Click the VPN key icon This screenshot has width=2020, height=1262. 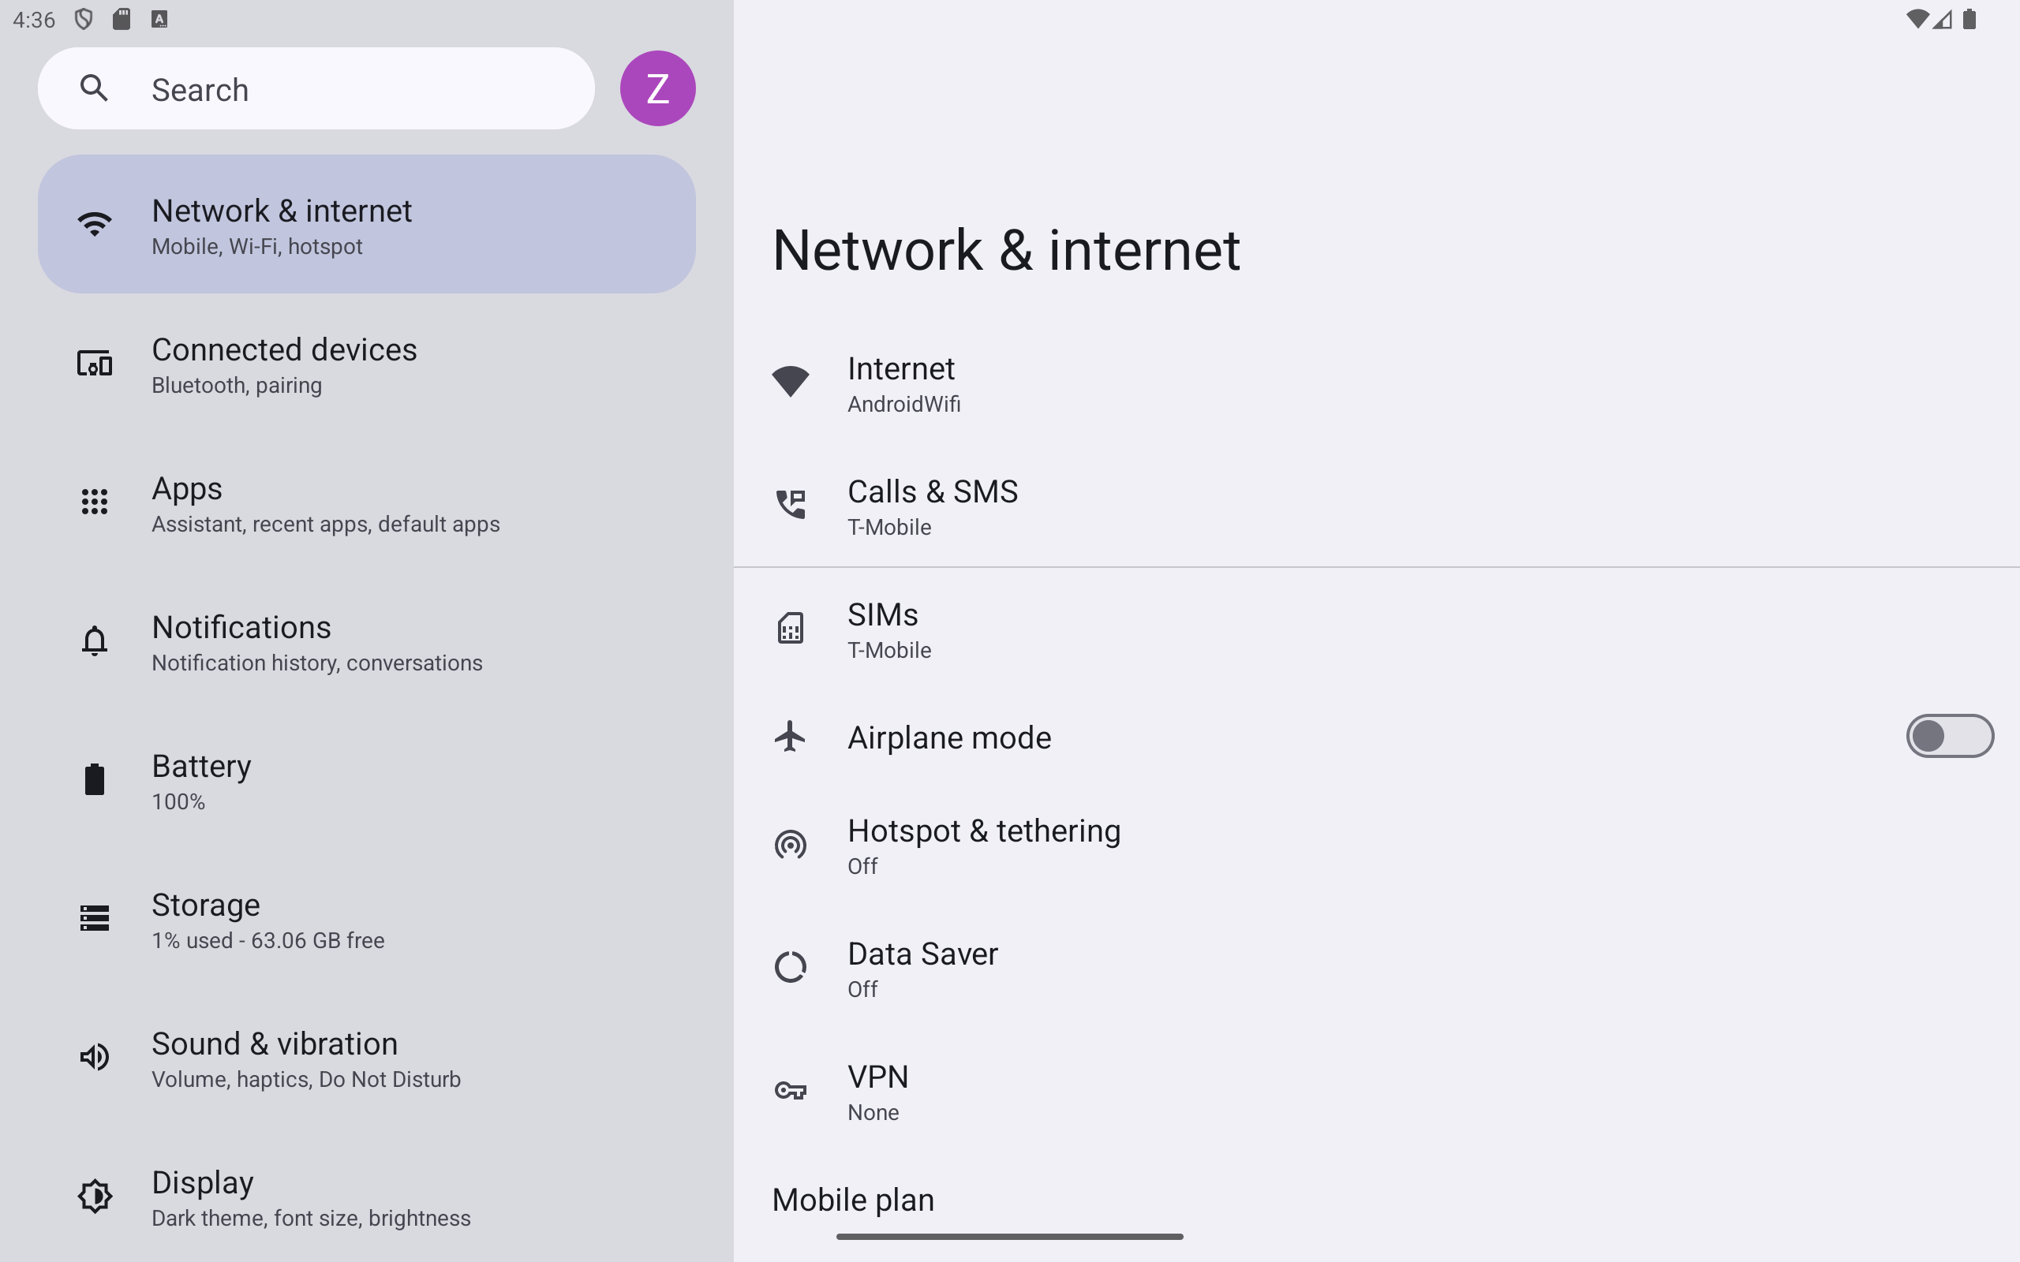pyautogui.click(x=790, y=1091)
